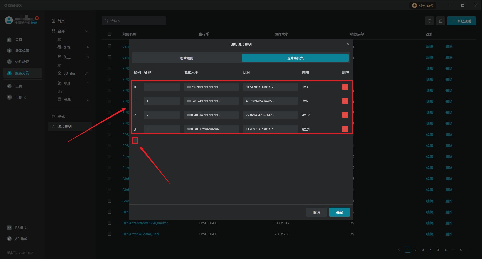482x259 pixels.
Task: Close the edit tiling rule dialog
Action: [x=348, y=44]
